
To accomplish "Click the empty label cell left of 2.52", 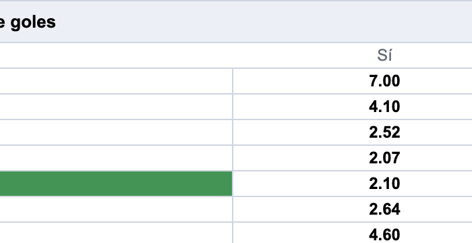I will [116, 132].
